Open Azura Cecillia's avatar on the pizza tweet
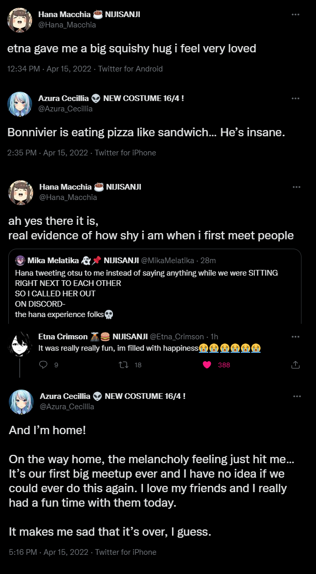 [20, 104]
